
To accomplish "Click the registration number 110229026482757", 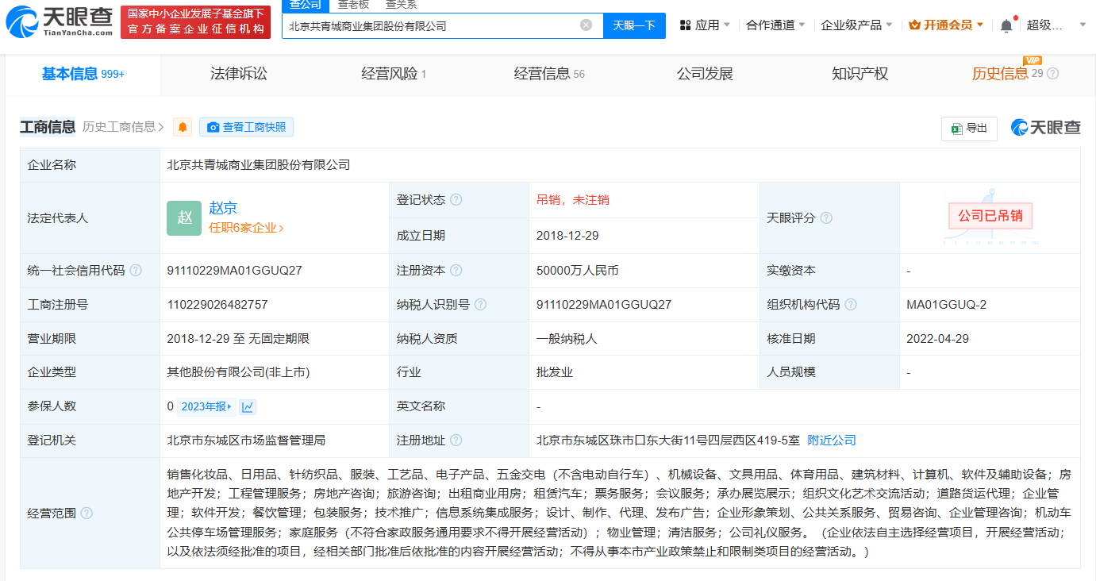I will click(x=217, y=305).
